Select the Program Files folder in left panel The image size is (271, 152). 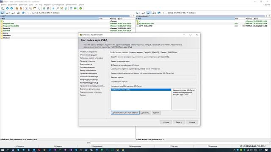pyautogui.click(x=8, y=24)
